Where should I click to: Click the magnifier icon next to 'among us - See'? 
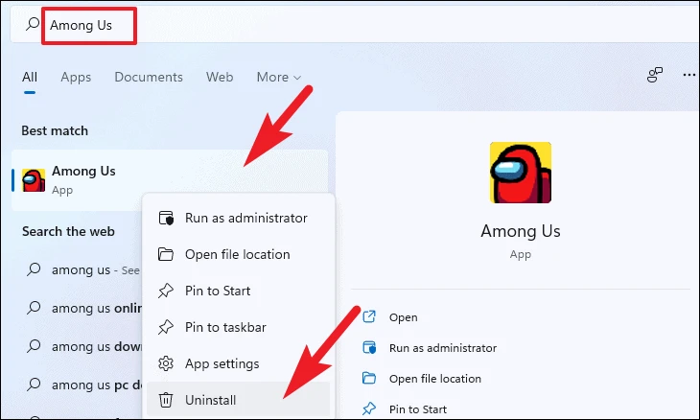click(34, 269)
